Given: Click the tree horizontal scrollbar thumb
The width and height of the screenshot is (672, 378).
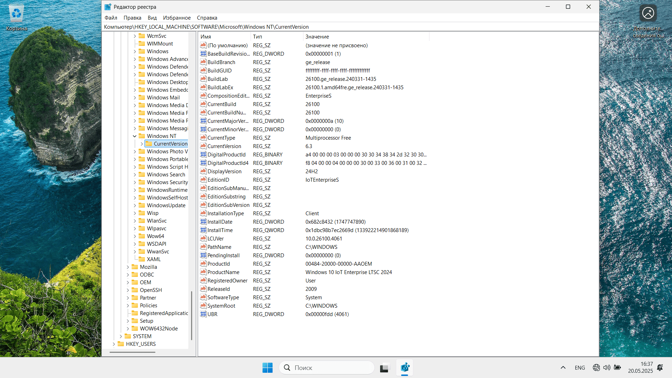Looking at the screenshot, I should click(132, 352).
